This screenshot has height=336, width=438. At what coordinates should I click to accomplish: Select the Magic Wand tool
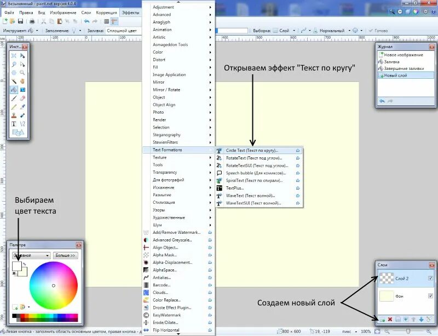[x=14, y=81]
